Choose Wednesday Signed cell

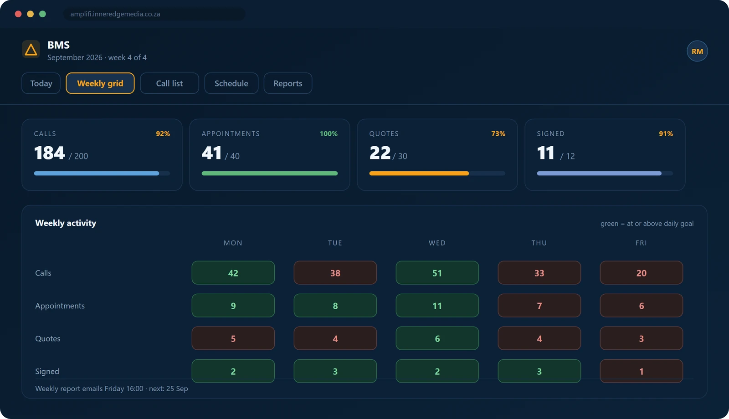tap(437, 371)
